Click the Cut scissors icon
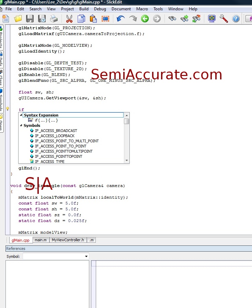This screenshot has height=308, width=252. point(69,19)
